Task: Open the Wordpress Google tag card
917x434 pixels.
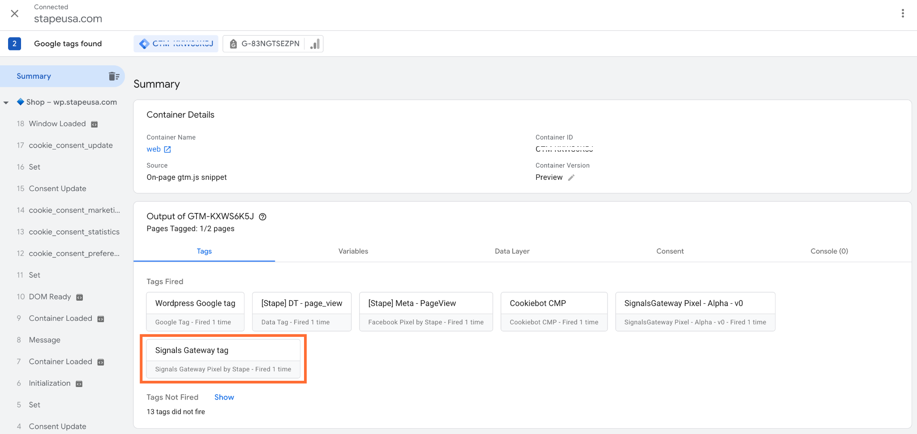Action: pos(195,312)
